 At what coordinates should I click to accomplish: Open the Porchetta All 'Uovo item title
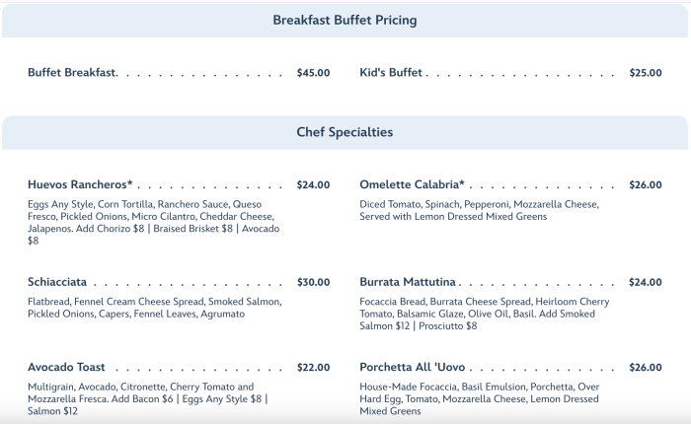coord(419,368)
